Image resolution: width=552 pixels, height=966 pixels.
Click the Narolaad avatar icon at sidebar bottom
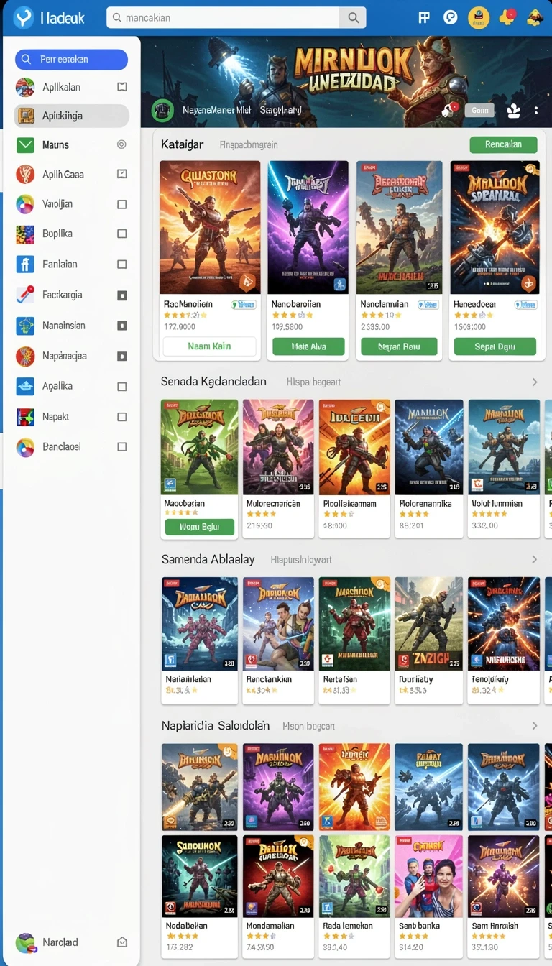(x=26, y=942)
